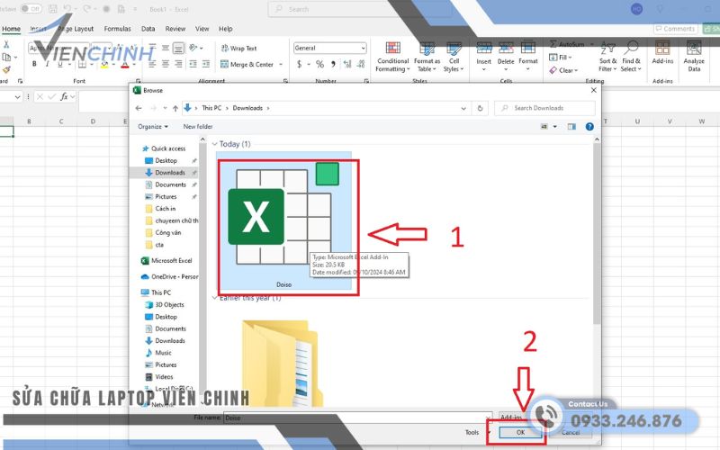The height and width of the screenshot is (450, 720).
Task: Open pinned Pictures under Quick access
Action: (x=166, y=196)
